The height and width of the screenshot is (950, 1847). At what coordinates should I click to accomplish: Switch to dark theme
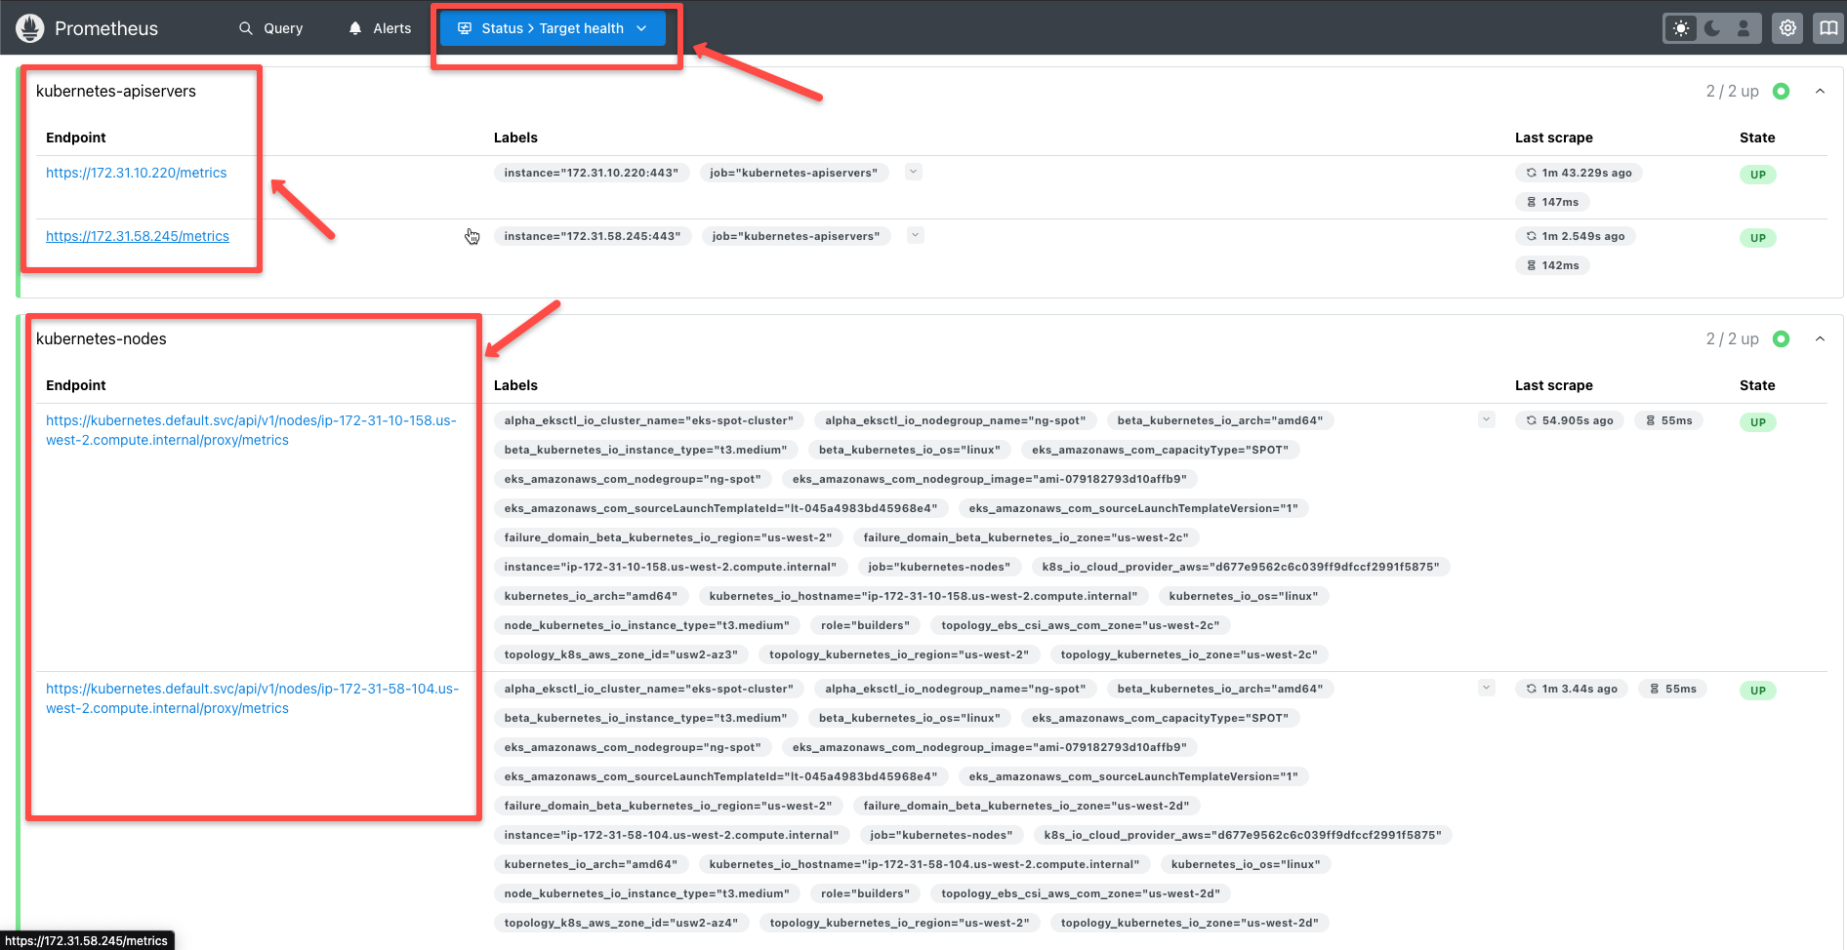tap(1712, 28)
